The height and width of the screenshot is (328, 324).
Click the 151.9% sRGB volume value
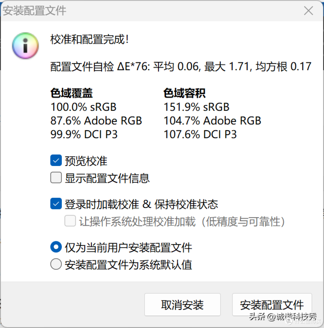(196, 107)
